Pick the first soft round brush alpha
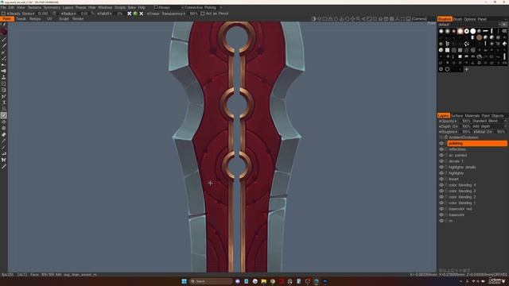The height and width of the screenshot is (286, 509). 441,31
